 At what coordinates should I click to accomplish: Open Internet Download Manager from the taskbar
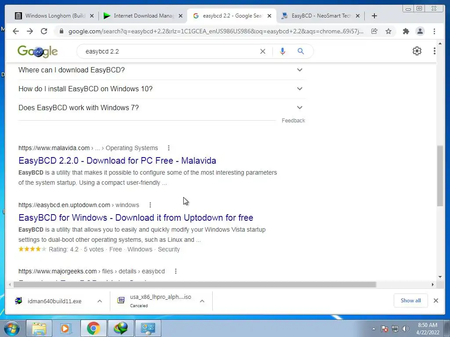[120, 328]
